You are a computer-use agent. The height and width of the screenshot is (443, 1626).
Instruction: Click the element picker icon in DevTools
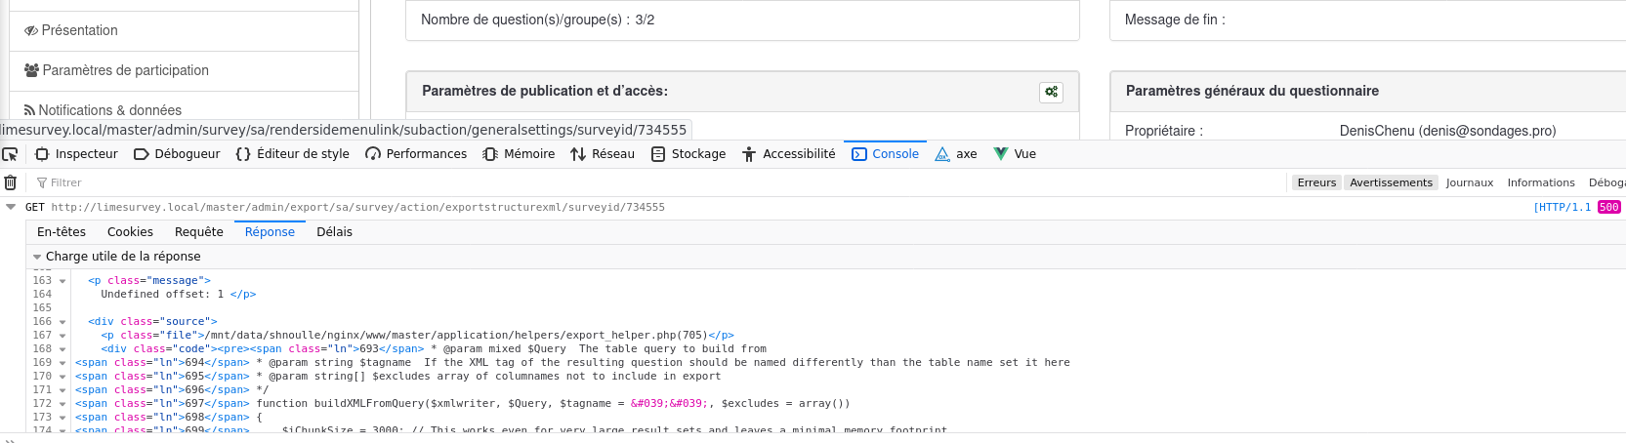click(11, 154)
